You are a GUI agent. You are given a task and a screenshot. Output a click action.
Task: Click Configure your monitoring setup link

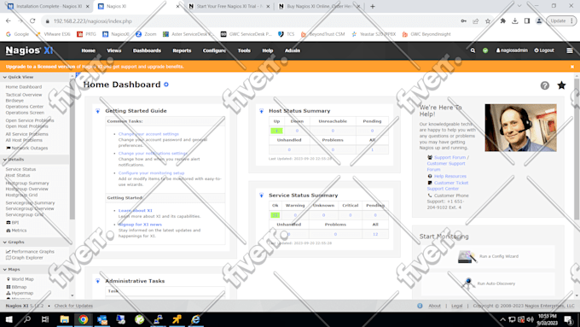pos(151,173)
